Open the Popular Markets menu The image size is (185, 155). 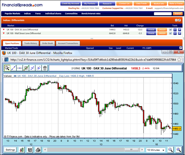12,14
